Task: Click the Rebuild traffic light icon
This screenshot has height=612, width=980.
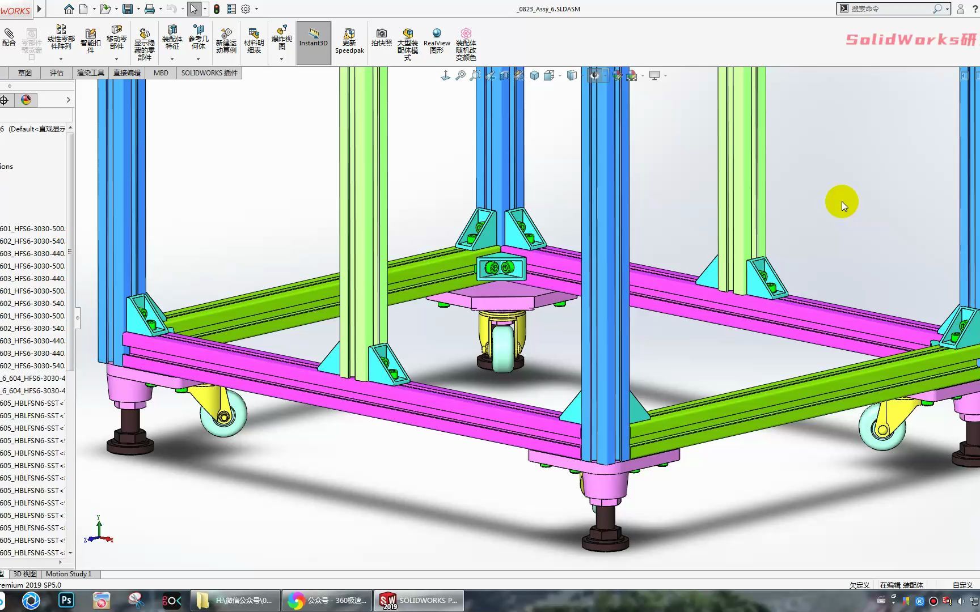Action: 217,9
